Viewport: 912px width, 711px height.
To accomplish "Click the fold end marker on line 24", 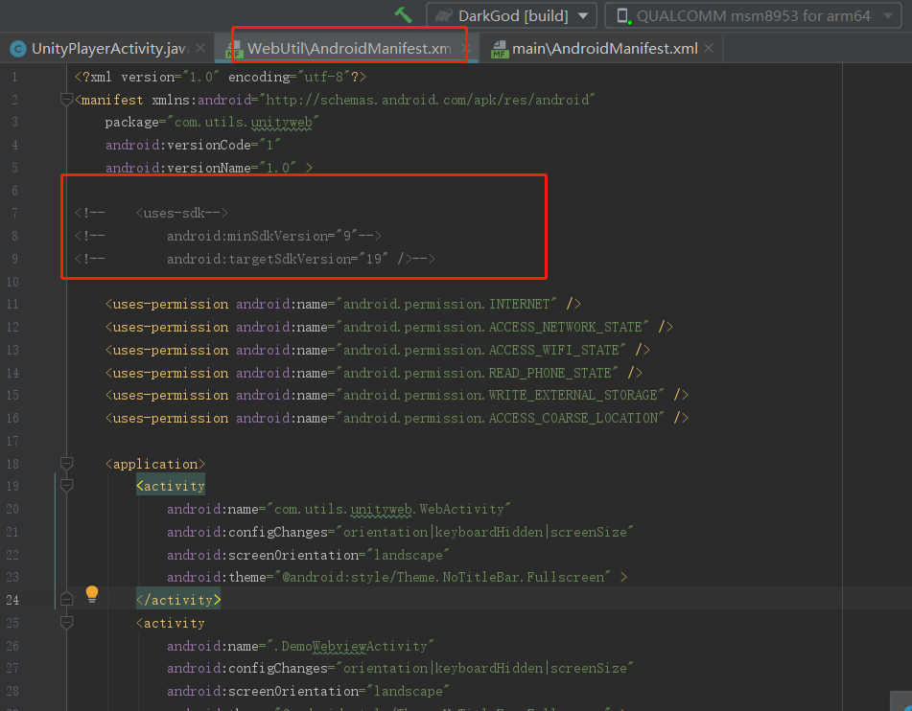I will [66, 600].
